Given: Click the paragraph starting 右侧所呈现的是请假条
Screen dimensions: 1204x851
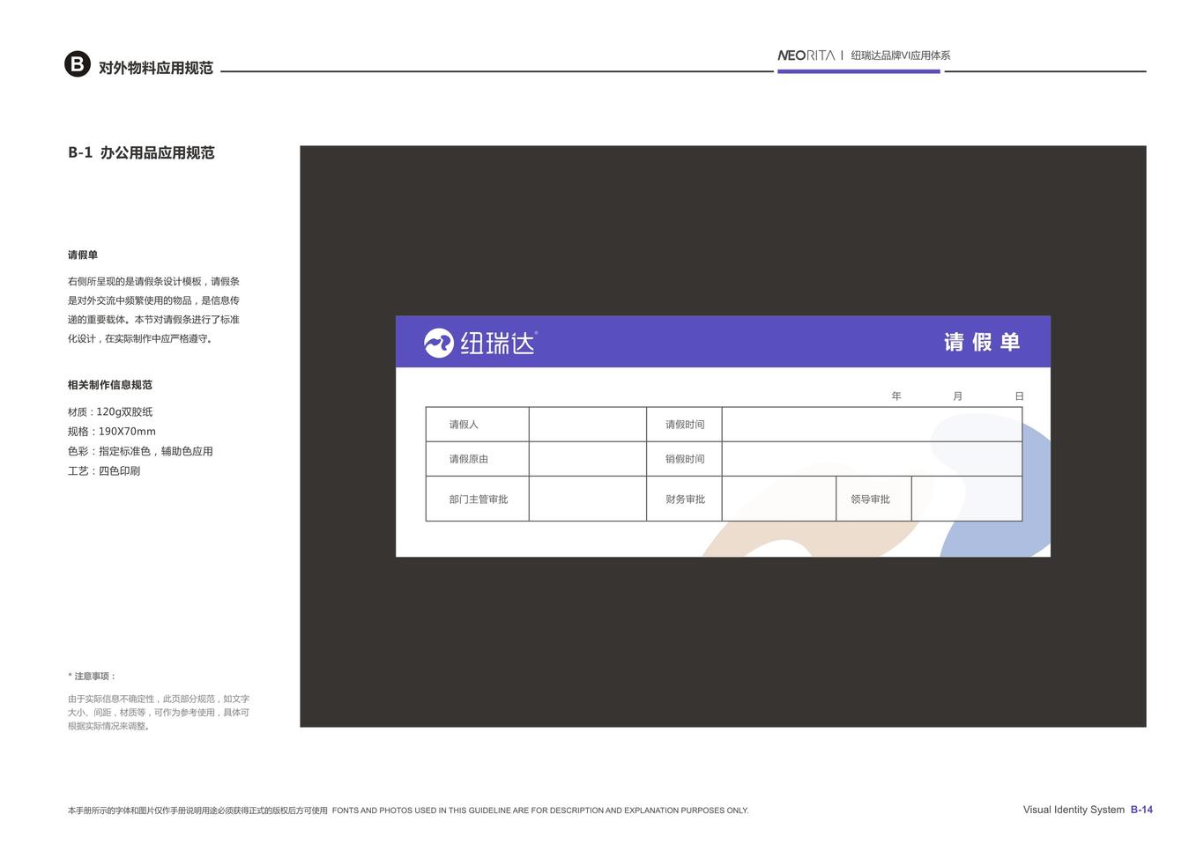Looking at the screenshot, I should click(x=154, y=310).
